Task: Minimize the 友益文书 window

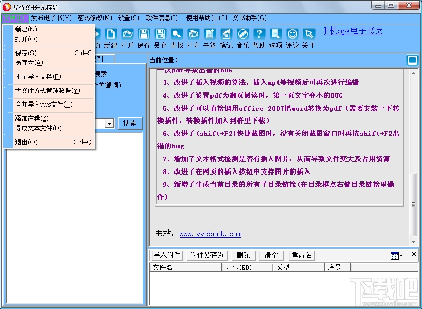Action: 378,5
